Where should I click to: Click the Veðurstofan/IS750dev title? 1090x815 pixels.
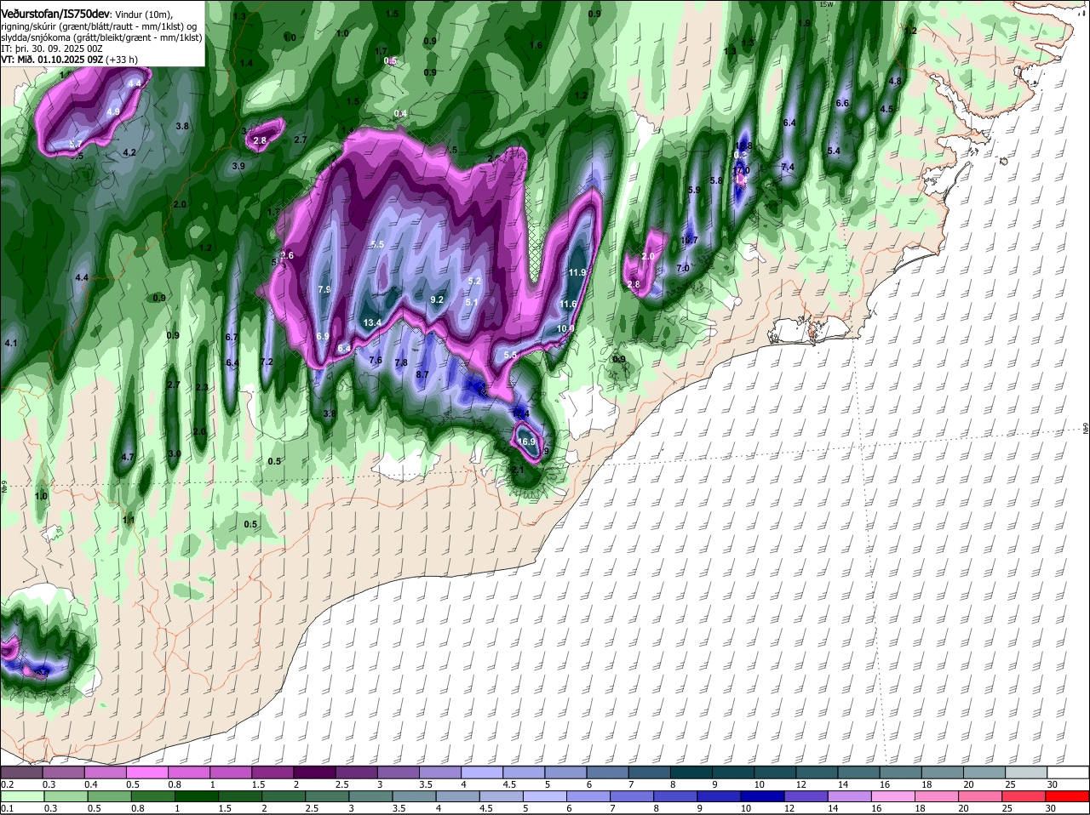click(55, 14)
